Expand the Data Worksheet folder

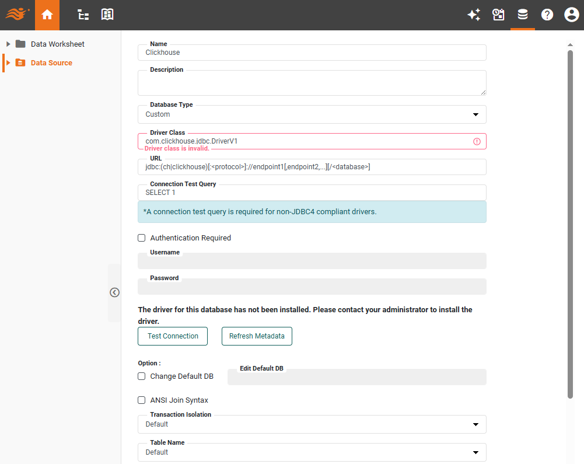click(x=8, y=44)
